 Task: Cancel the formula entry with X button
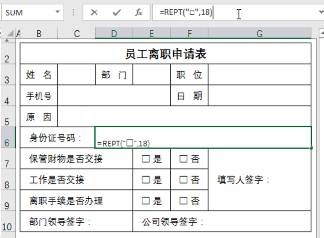[94, 13]
